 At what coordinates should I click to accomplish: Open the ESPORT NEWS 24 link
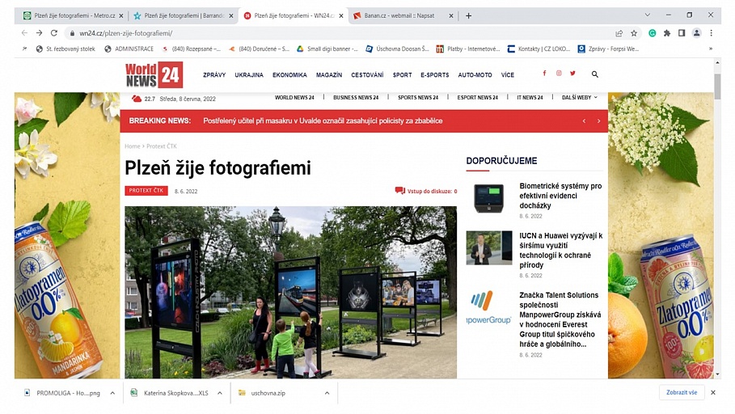tap(477, 98)
